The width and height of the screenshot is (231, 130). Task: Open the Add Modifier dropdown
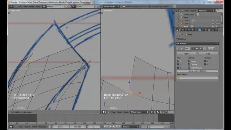click(197, 44)
